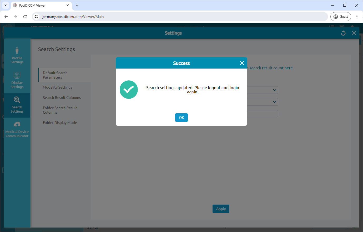Image resolution: width=363 pixels, height=232 pixels.
Task: Click OK in the Success dialog
Action: point(181,117)
